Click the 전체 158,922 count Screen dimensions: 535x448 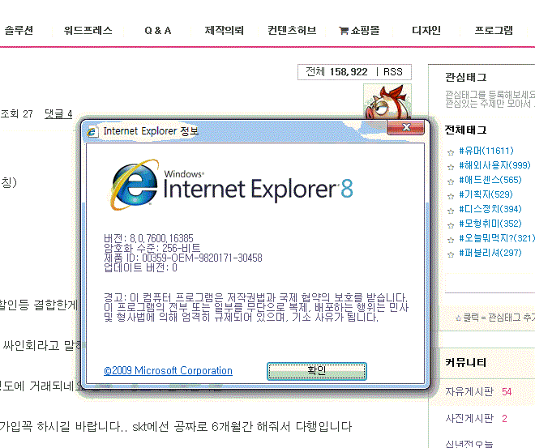(336, 72)
